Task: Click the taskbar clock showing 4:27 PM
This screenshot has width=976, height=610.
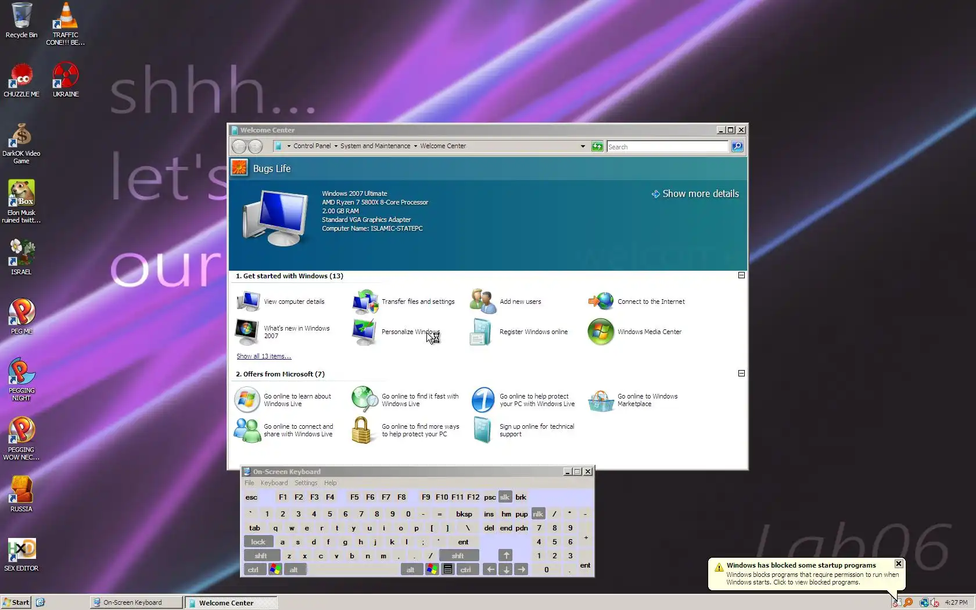Action: click(x=956, y=602)
